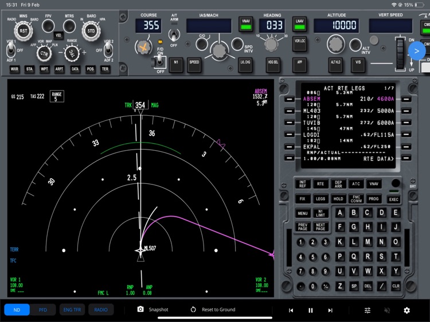Click the LVL CHG button
This screenshot has height=322, width=430.
pos(245,65)
